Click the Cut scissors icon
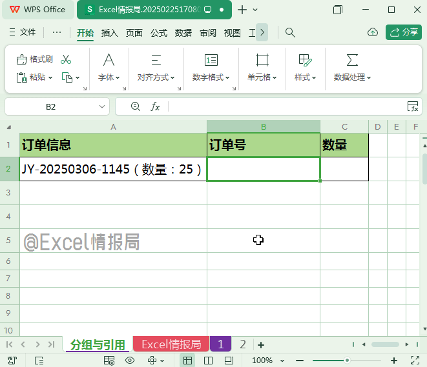The height and width of the screenshot is (367, 427). pos(66,59)
